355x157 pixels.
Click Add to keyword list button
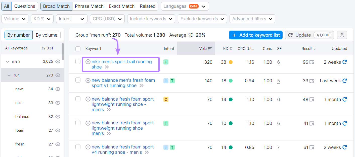coord(256,35)
